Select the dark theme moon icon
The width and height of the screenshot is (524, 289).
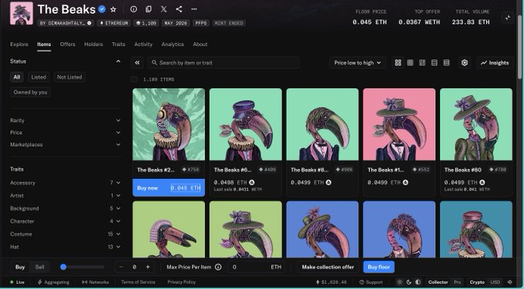tap(408, 282)
